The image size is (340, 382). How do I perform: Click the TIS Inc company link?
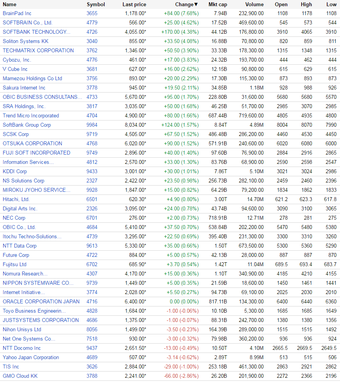11,367
